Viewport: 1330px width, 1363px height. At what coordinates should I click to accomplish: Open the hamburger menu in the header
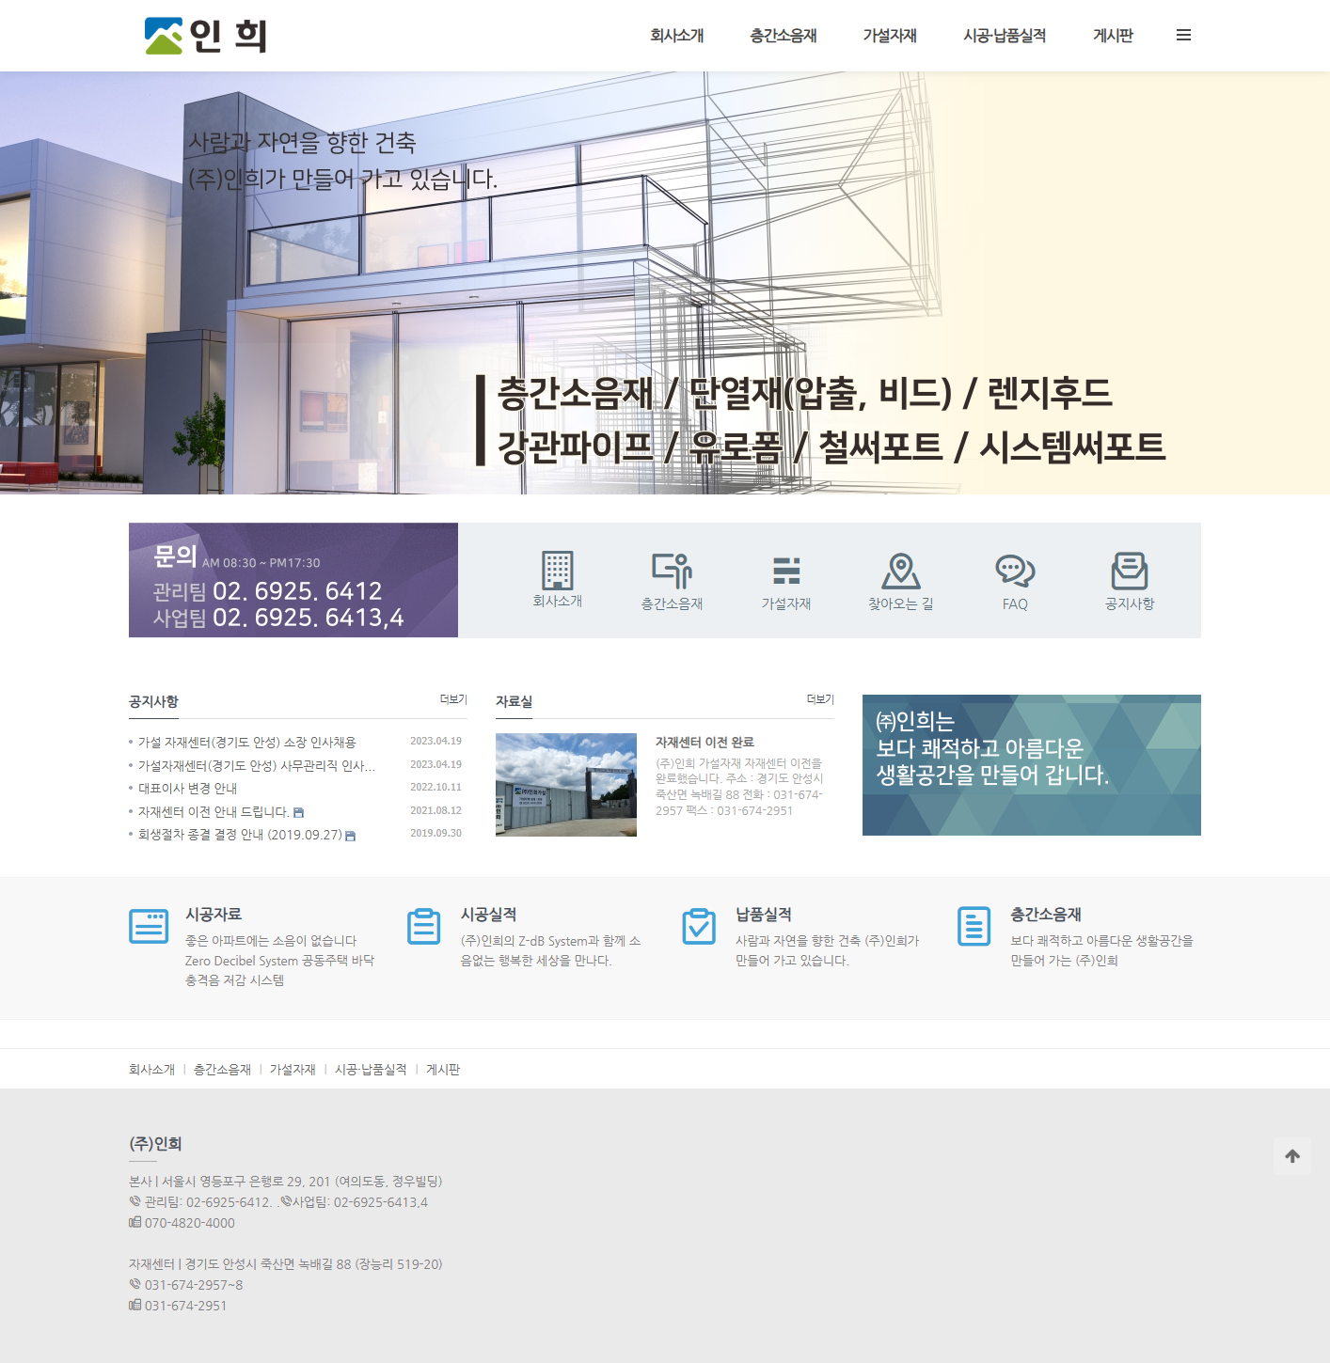(x=1183, y=36)
